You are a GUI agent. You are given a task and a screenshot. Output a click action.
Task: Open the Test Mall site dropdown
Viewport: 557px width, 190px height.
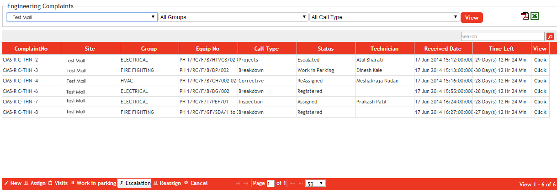click(x=82, y=17)
